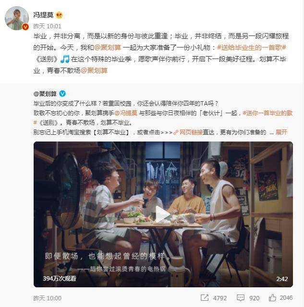Open 冯提莫's profile avatar
The image size is (304, 307).
point(17,18)
